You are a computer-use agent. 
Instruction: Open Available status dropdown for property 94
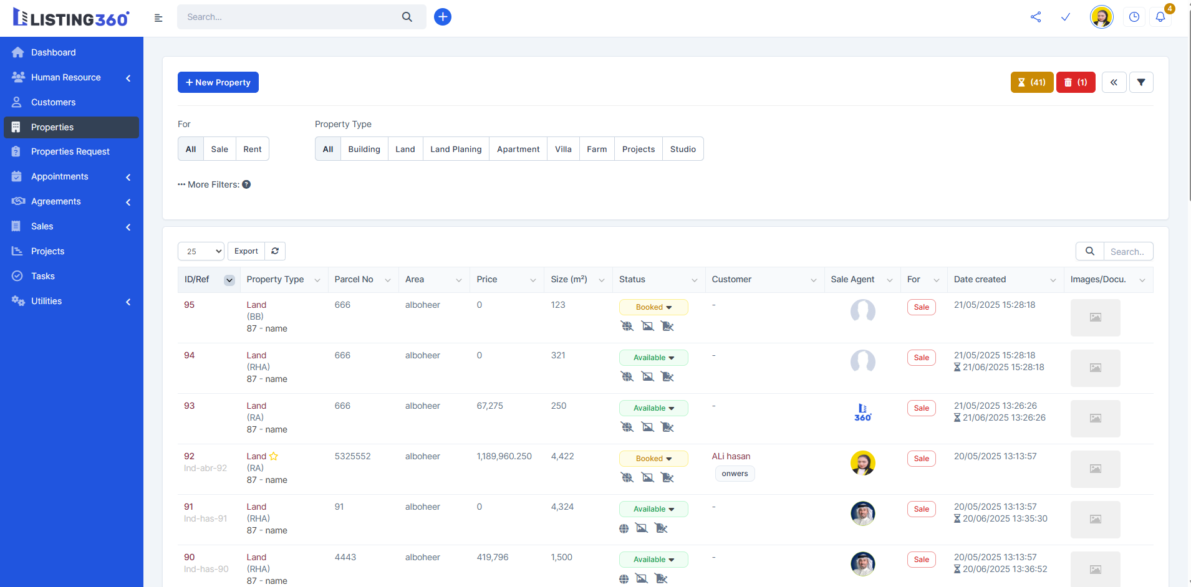(653, 358)
